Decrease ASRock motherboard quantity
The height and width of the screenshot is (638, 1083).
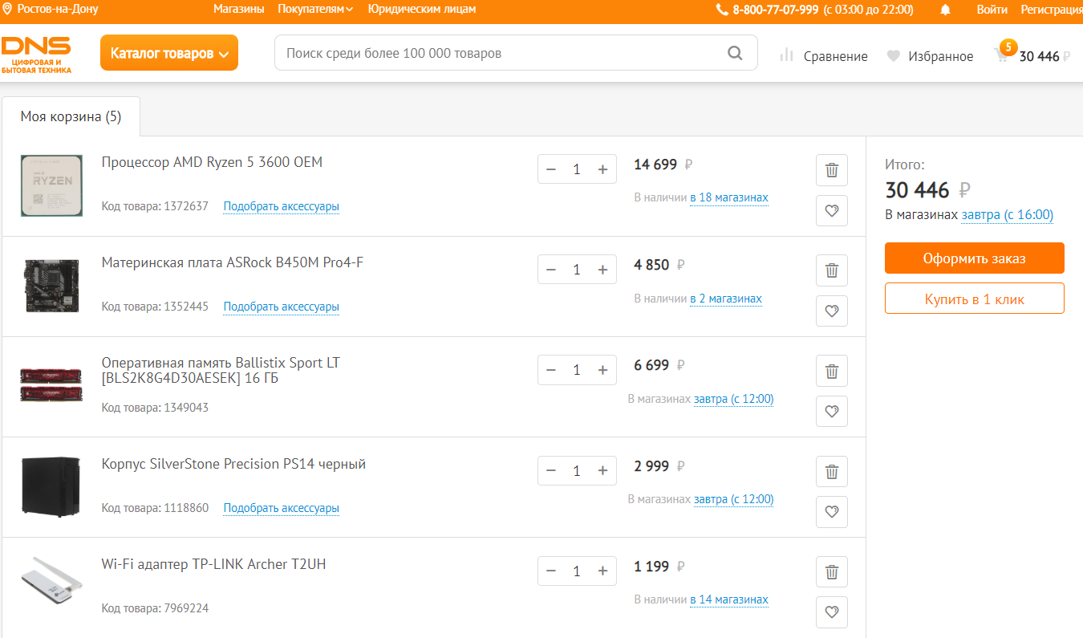551,270
